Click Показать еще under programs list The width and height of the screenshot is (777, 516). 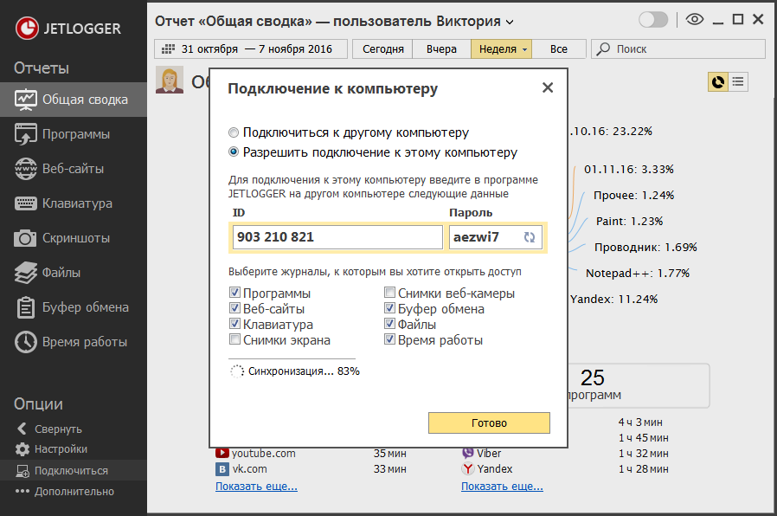(x=502, y=487)
